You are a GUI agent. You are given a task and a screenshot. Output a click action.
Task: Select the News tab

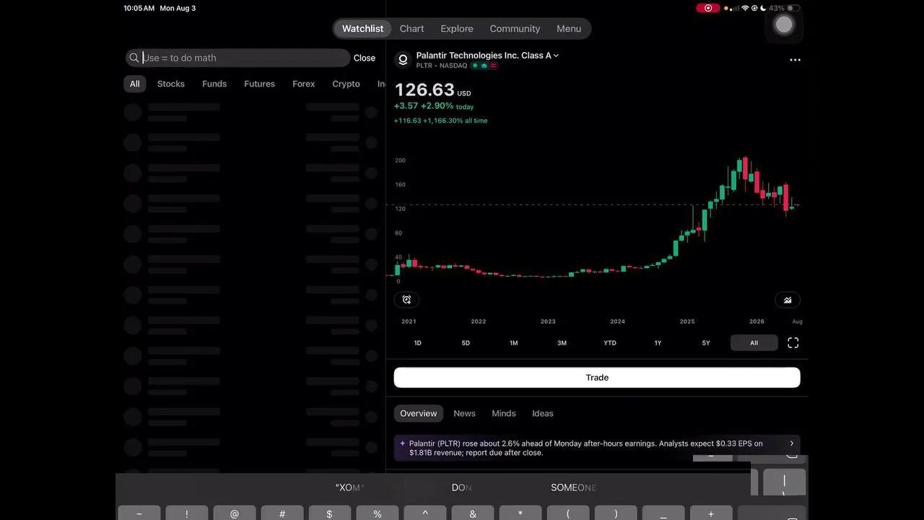pyautogui.click(x=464, y=414)
